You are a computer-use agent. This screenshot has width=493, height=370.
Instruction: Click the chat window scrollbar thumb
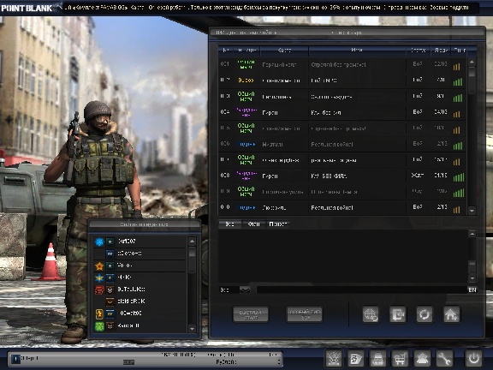pos(472,266)
